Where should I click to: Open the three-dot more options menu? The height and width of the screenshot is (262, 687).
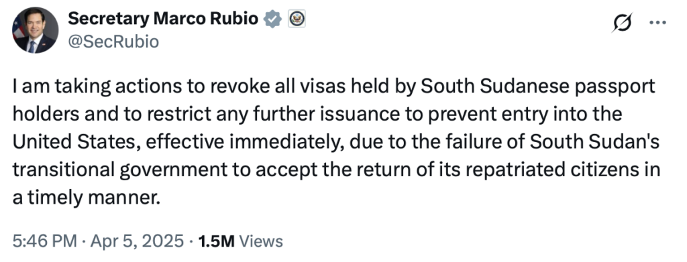coord(657,22)
